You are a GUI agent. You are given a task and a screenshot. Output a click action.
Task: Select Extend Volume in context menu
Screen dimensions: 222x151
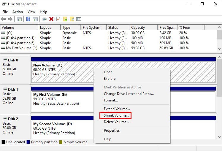[x=117, y=109]
